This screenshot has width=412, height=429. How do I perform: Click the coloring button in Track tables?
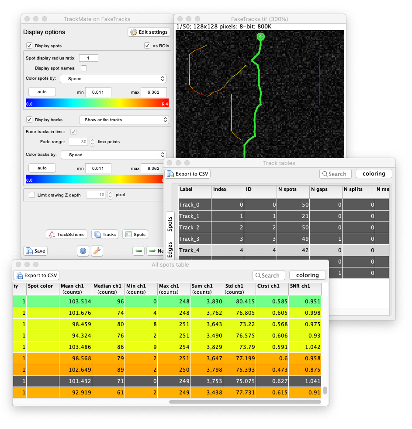pyautogui.click(x=374, y=174)
